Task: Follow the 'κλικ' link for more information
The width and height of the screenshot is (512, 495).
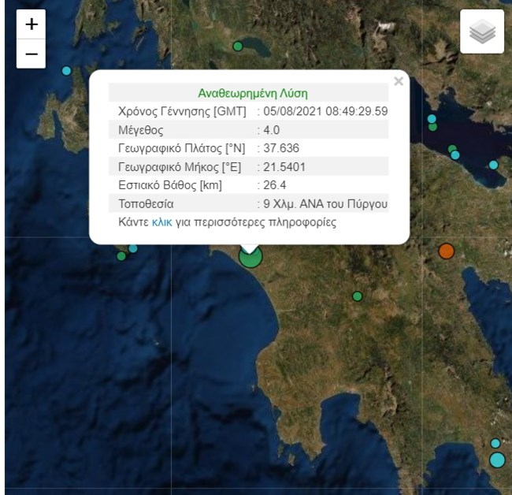Action: click(x=162, y=222)
